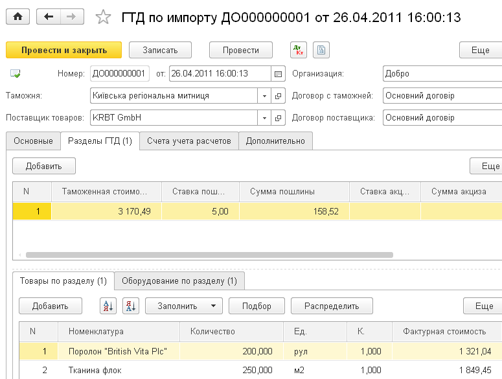Open the document report icon

321,50
